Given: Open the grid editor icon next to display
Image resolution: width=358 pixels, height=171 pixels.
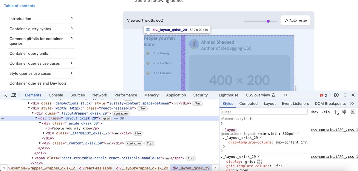Looking at the screenshot, I should [x=259, y=161].
